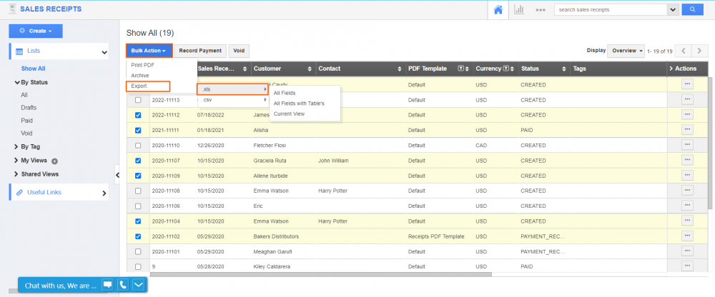Screen dimensions: 715x297
Task: Open the Display Overview dropdown
Action: pyautogui.click(x=626, y=51)
